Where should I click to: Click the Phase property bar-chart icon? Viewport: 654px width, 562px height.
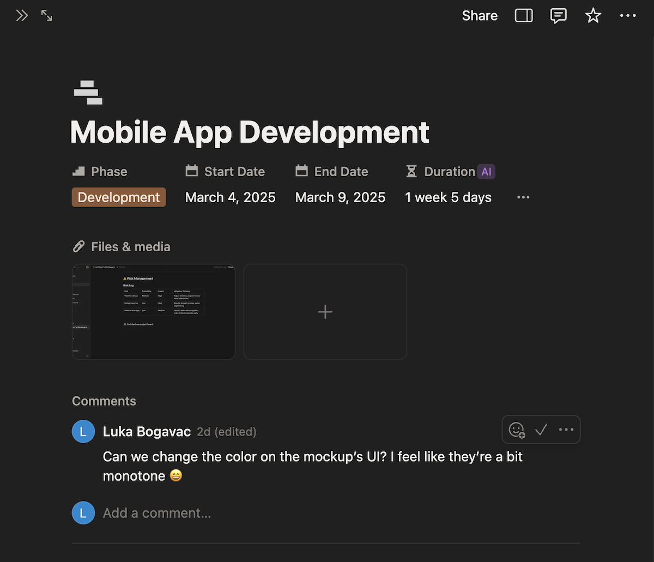[78, 171]
